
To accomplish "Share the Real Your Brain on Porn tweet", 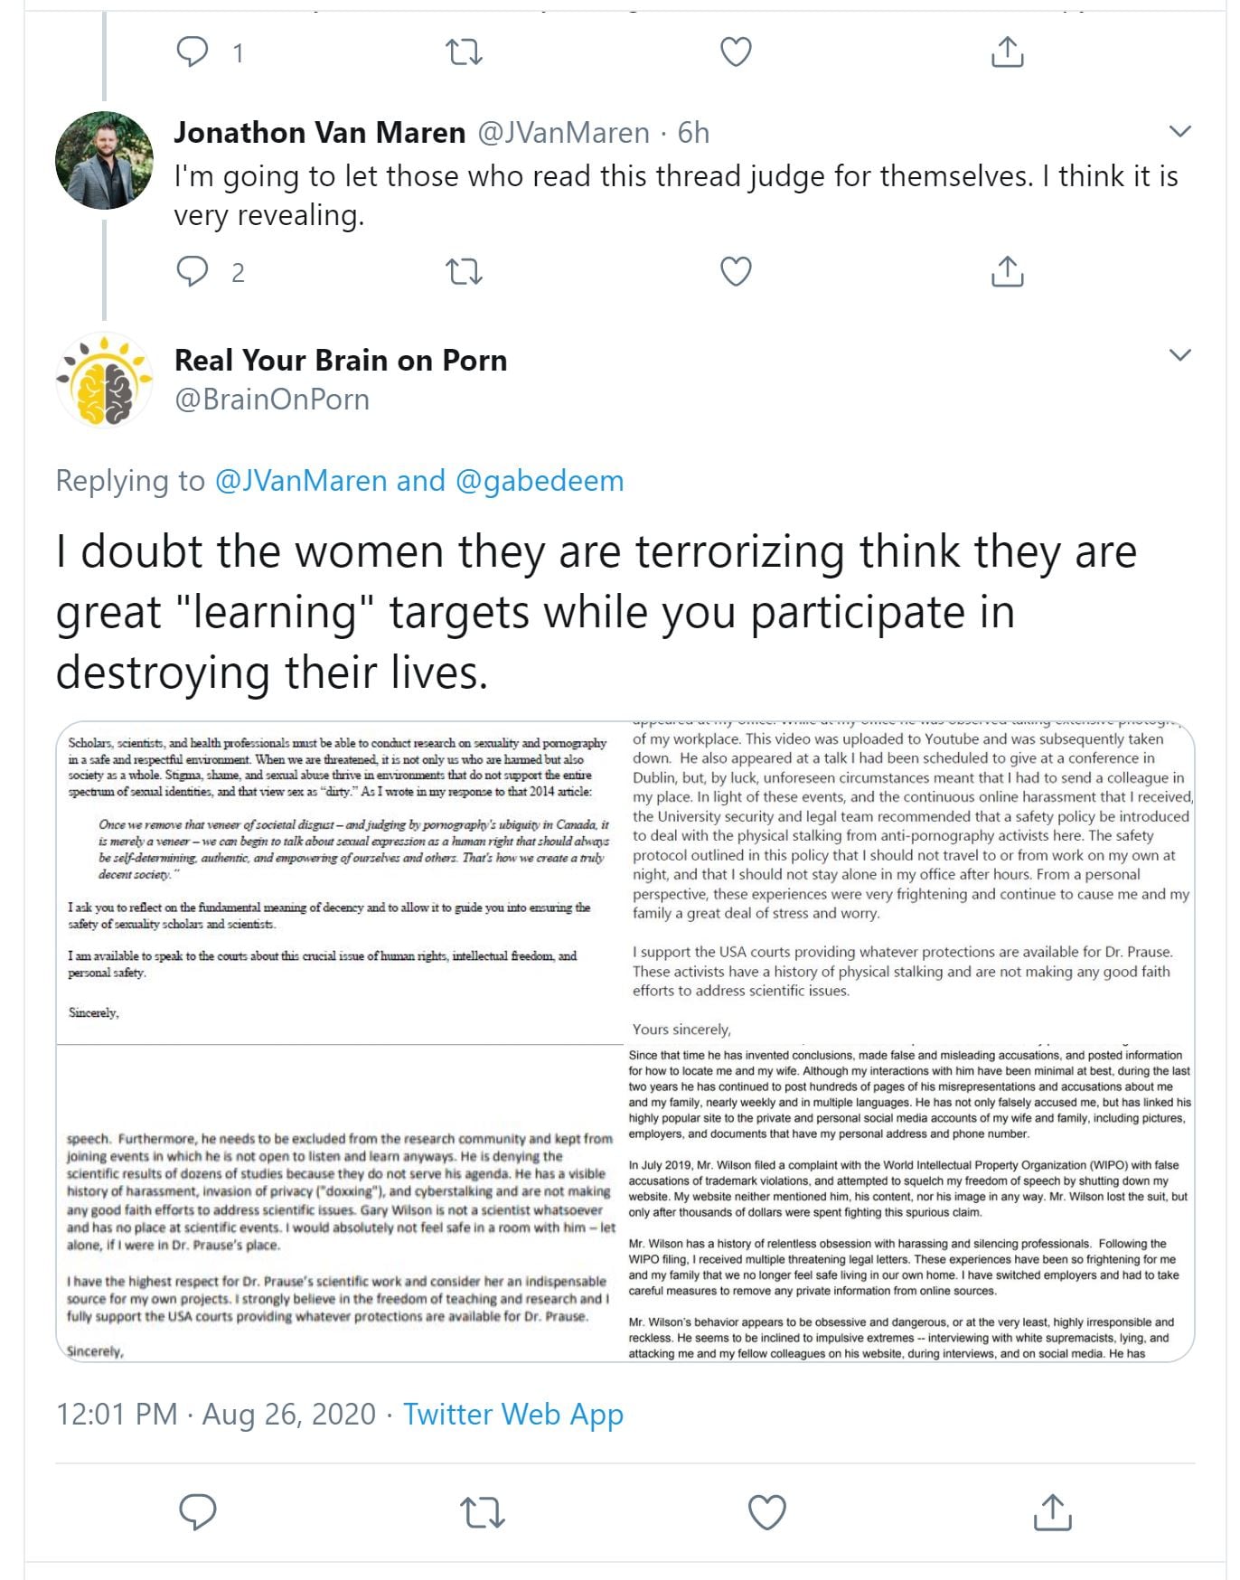I will click(x=1052, y=1511).
